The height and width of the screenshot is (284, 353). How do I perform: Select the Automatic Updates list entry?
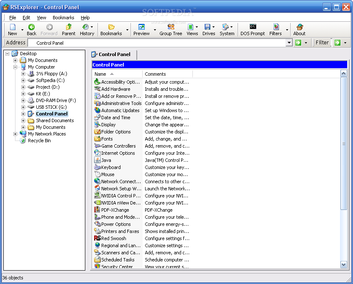click(x=120, y=110)
